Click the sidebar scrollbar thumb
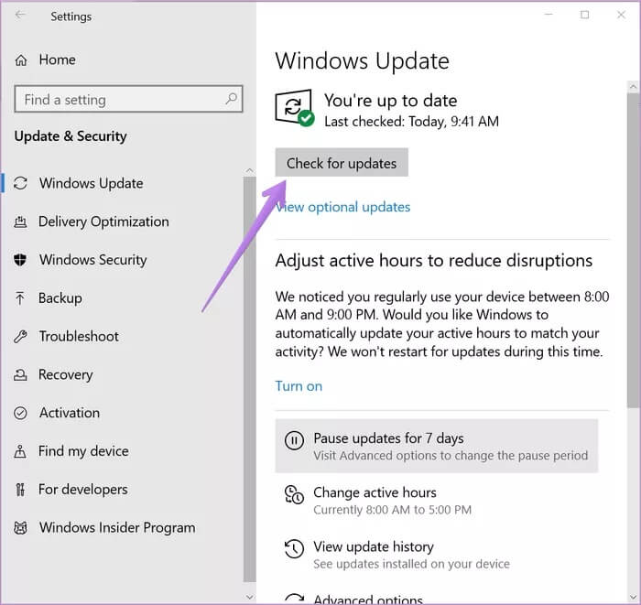Viewport: 641px width, 605px height. pos(249,379)
